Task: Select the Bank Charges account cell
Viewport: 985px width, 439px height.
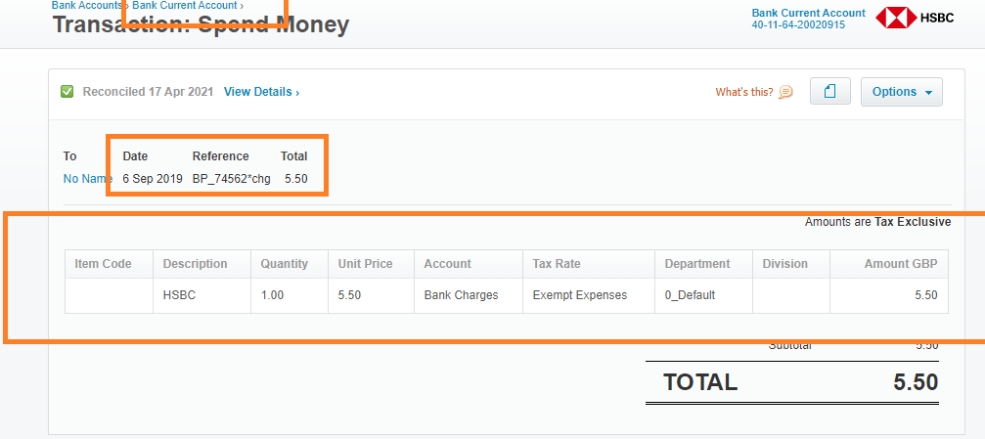Action: pyautogui.click(x=468, y=295)
